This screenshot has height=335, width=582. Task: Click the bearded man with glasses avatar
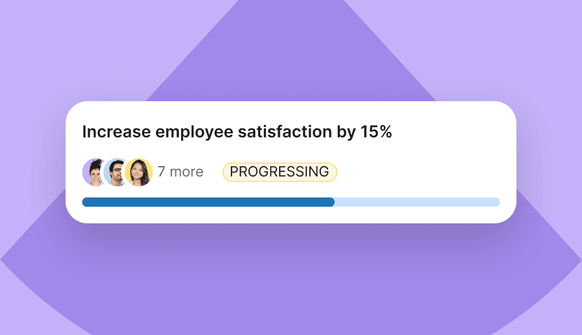coord(115,172)
